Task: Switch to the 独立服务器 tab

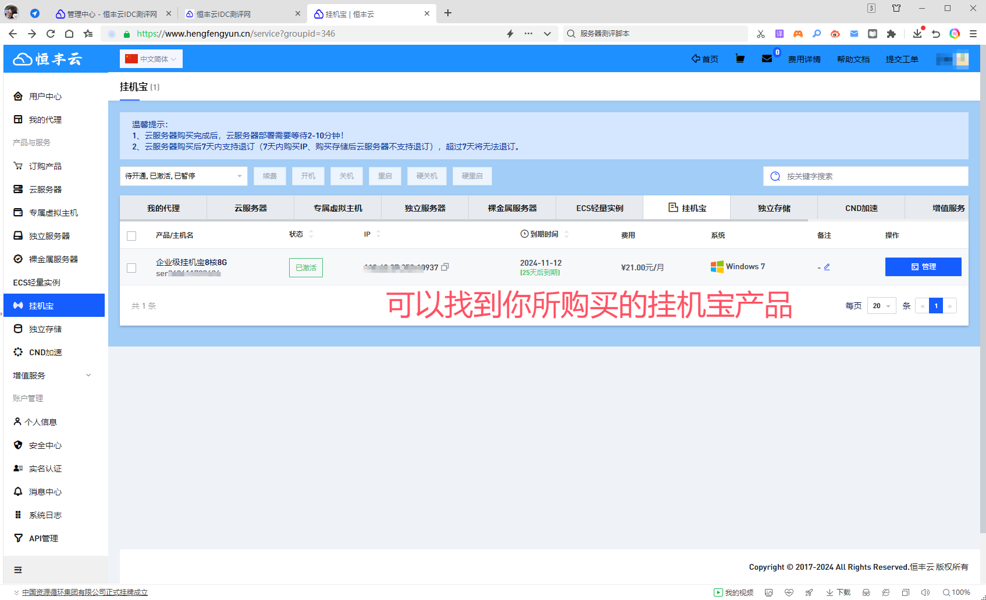Action: tap(425, 208)
